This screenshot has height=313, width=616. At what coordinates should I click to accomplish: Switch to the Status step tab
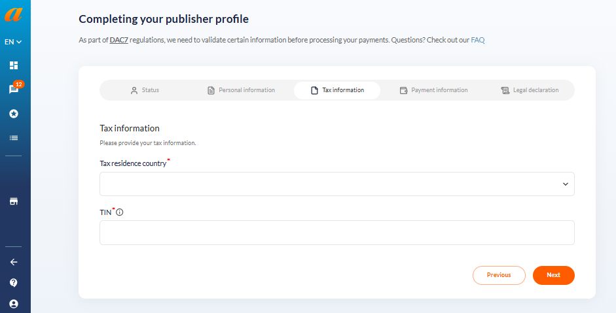point(145,90)
